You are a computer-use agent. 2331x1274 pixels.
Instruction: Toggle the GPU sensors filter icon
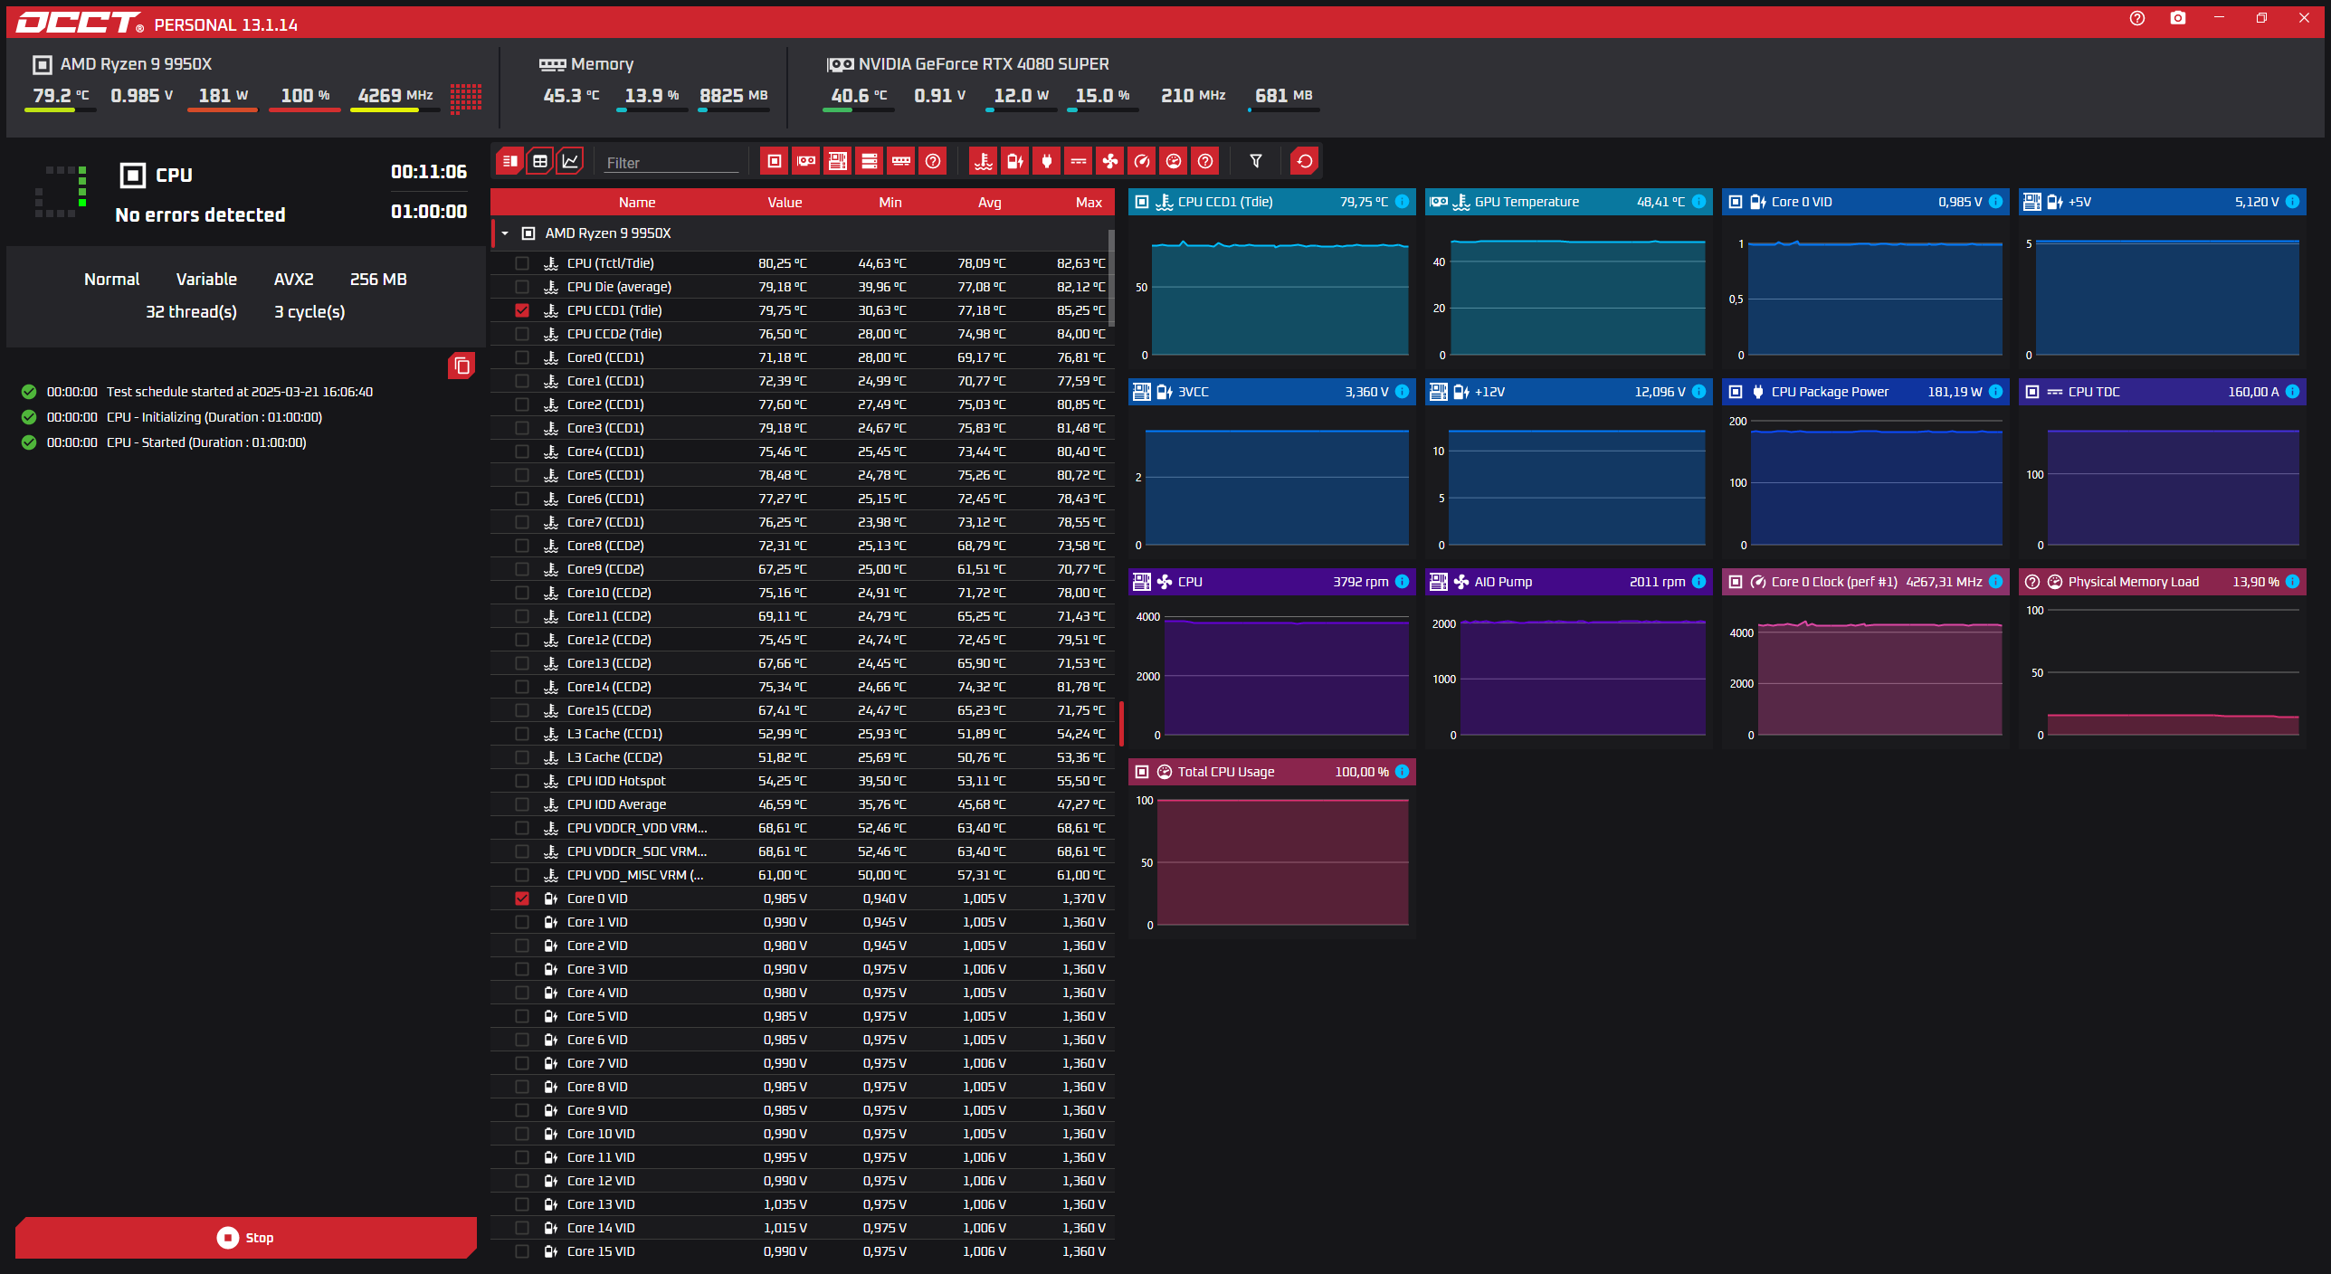[805, 161]
